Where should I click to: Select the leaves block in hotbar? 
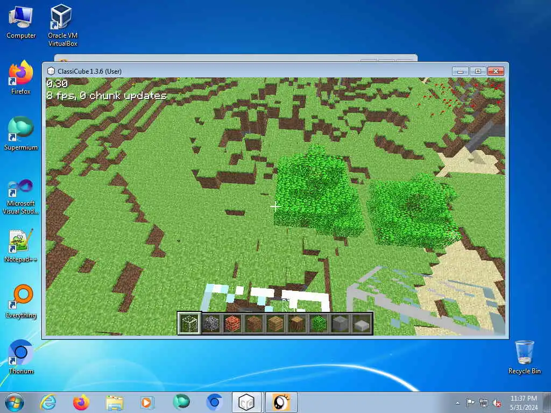coord(319,323)
